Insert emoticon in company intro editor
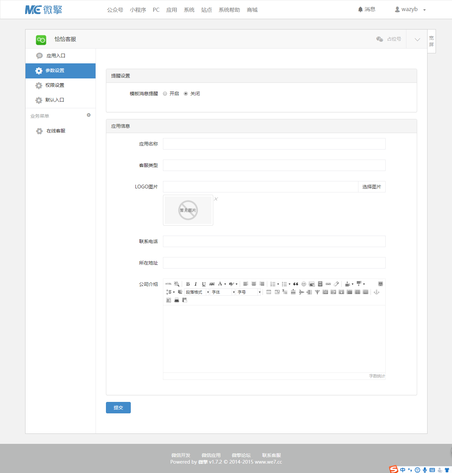This screenshot has width=452, height=473. (304, 284)
